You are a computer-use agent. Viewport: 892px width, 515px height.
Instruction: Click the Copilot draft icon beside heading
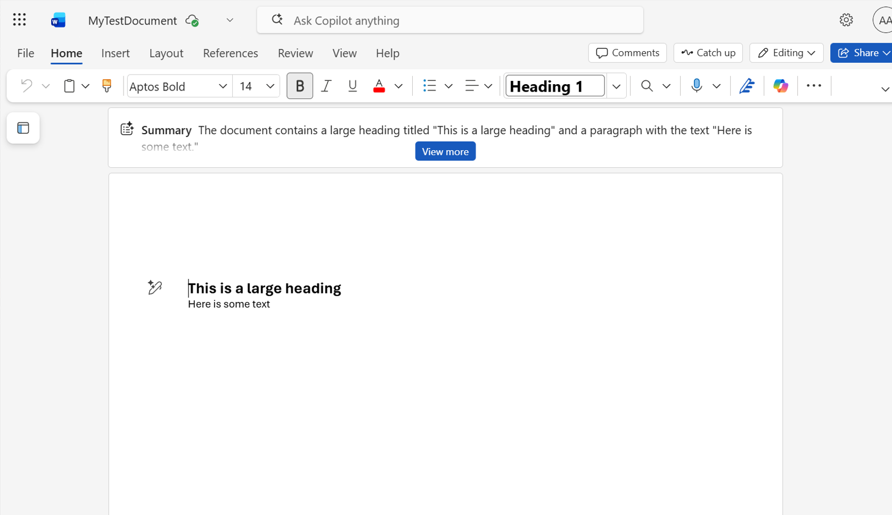point(154,288)
